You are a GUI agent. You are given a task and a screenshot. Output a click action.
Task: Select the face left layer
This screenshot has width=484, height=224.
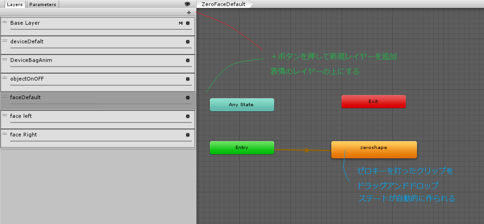point(98,120)
